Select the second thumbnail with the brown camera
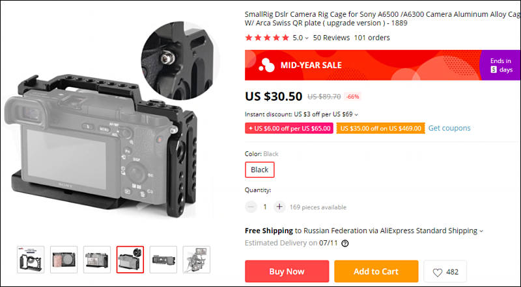Screen dimensions: 521x287 click(64, 260)
